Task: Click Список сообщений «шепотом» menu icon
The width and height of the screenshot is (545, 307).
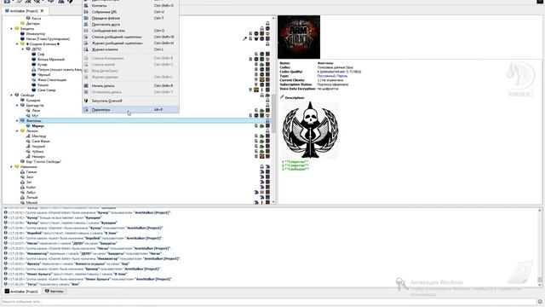Action: (86, 37)
